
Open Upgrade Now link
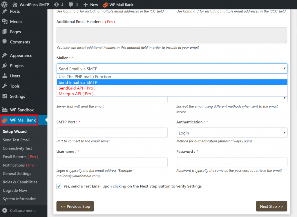click(x=15, y=190)
